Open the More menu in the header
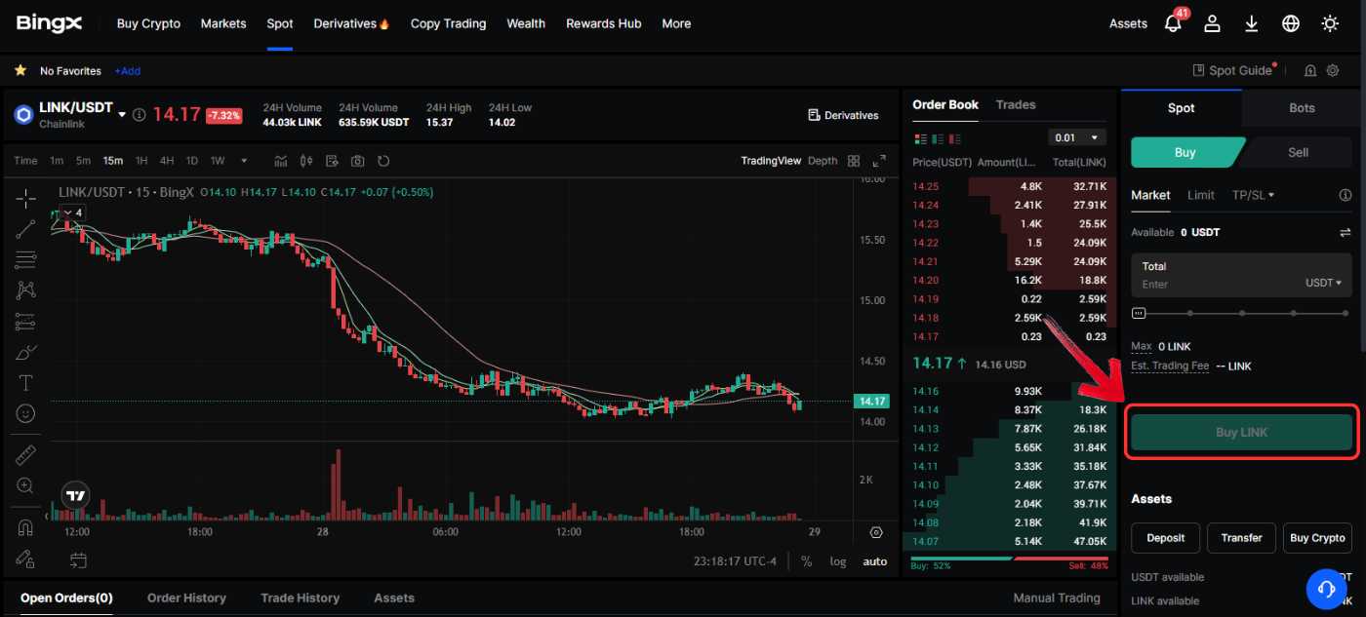This screenshot has width=1366, height=617. point(676,23)
